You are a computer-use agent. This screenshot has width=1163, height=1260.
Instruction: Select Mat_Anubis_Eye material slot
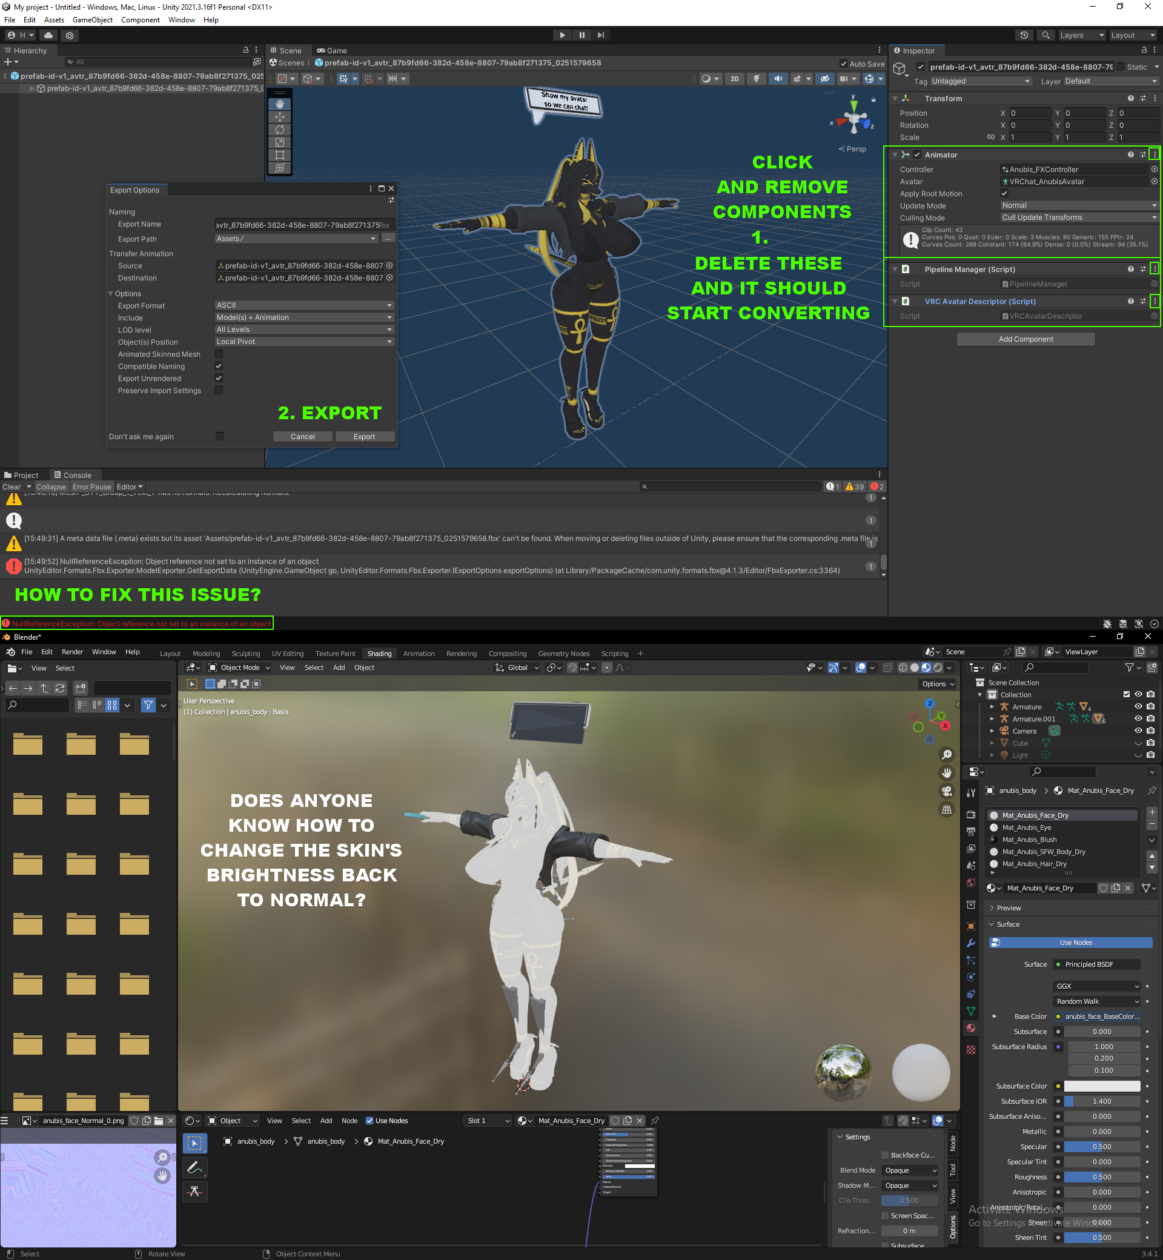pos(1026,827)
